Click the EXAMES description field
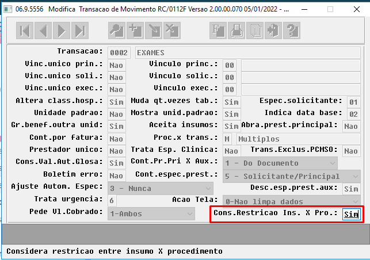This screenshot has height=260, width=370. [x=248, y=52]
